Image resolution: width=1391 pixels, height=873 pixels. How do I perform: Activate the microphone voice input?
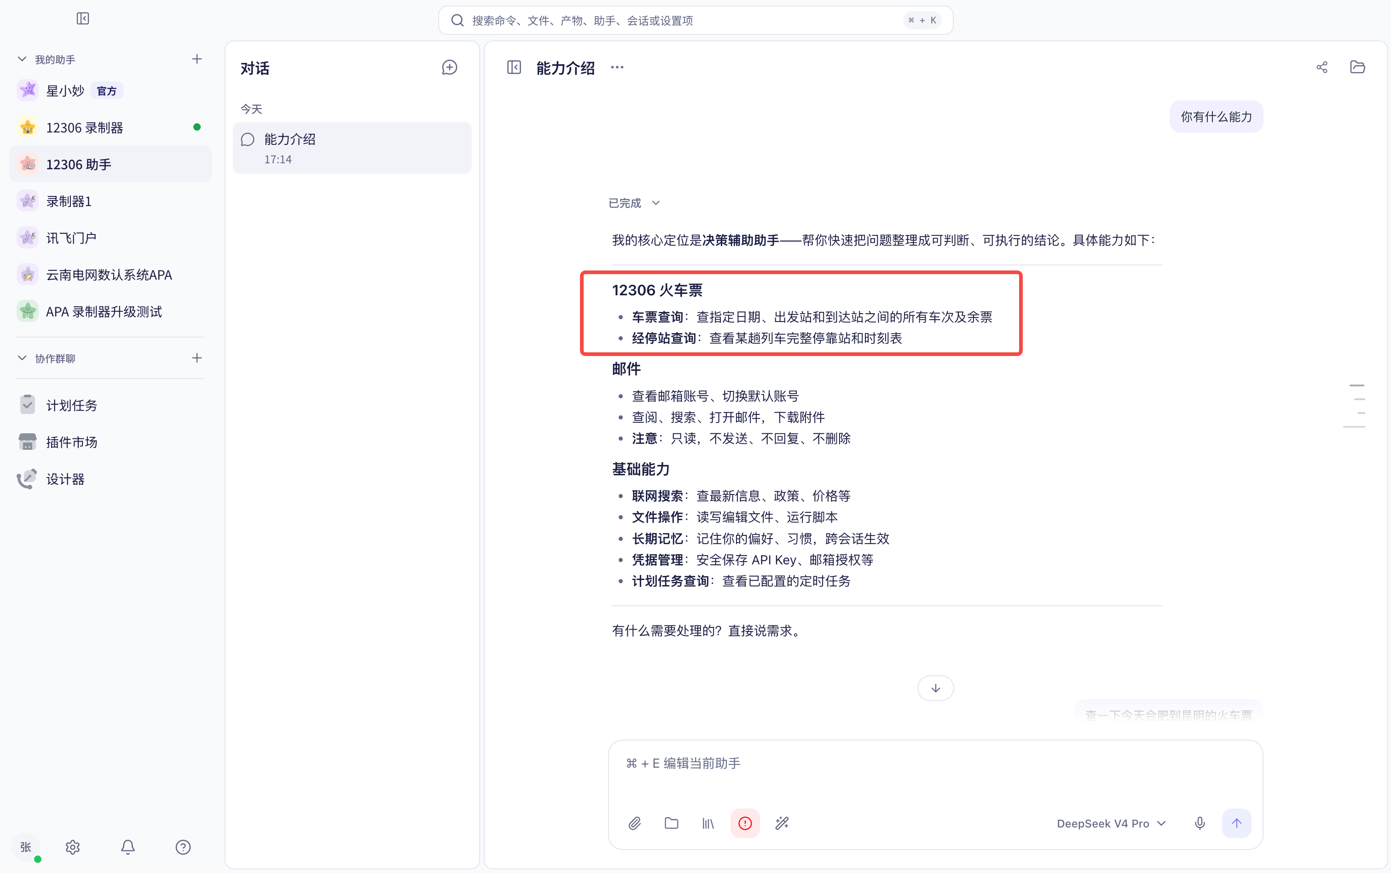coord(1200,823)
